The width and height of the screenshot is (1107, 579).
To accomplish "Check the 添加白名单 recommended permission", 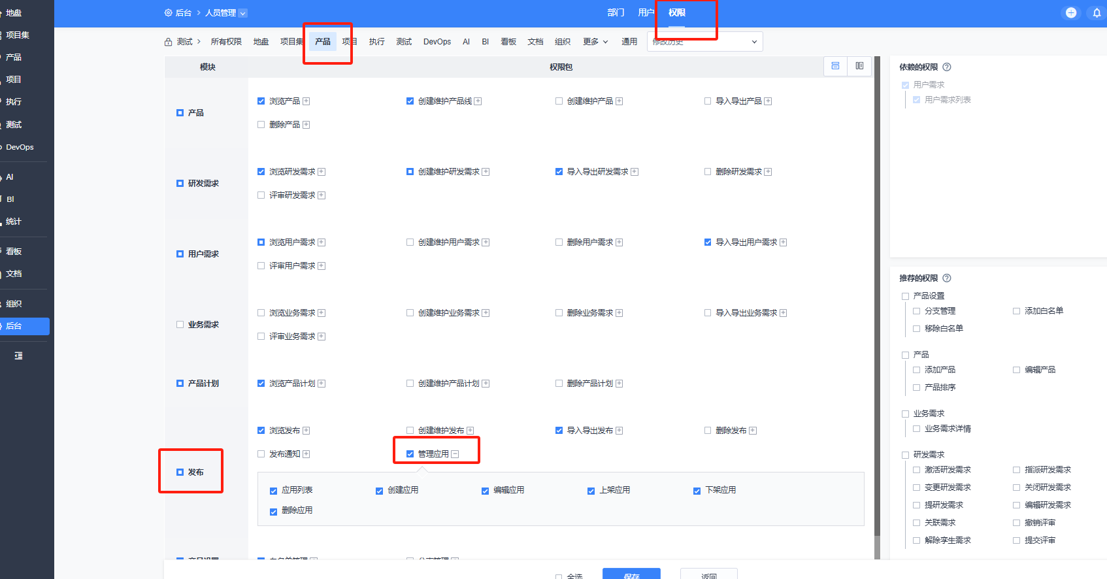I will click(1016, 311).
